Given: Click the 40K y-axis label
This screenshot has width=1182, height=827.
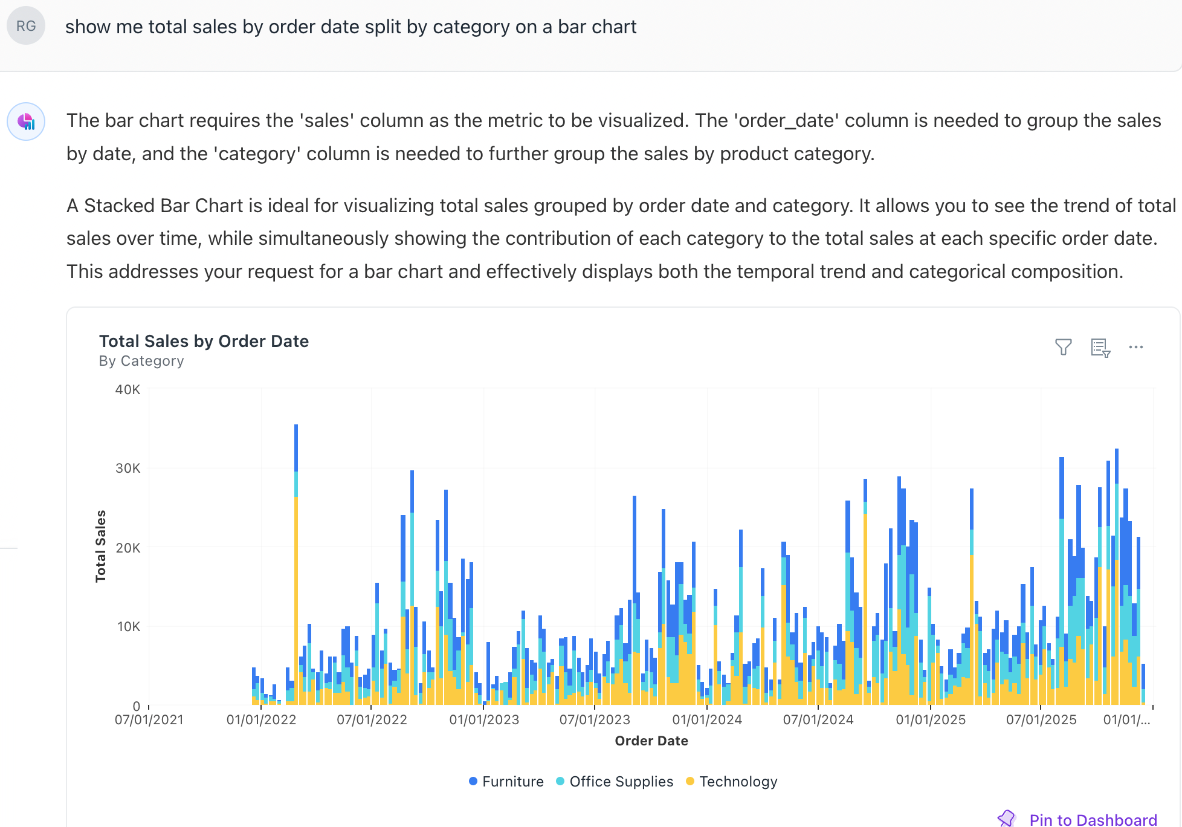Looking at the screenshot, I should point(128,389).
